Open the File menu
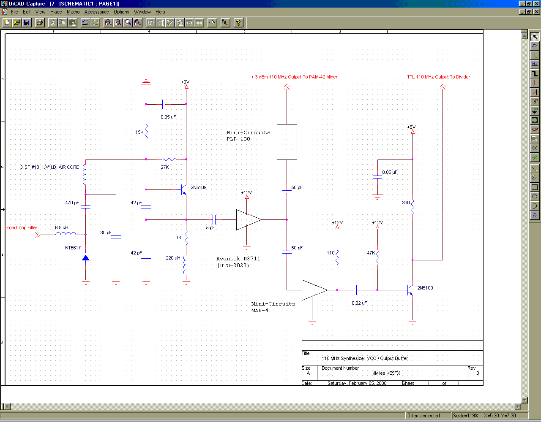The image size is (541, 422). pyautogui.click(x=14, y=12)
